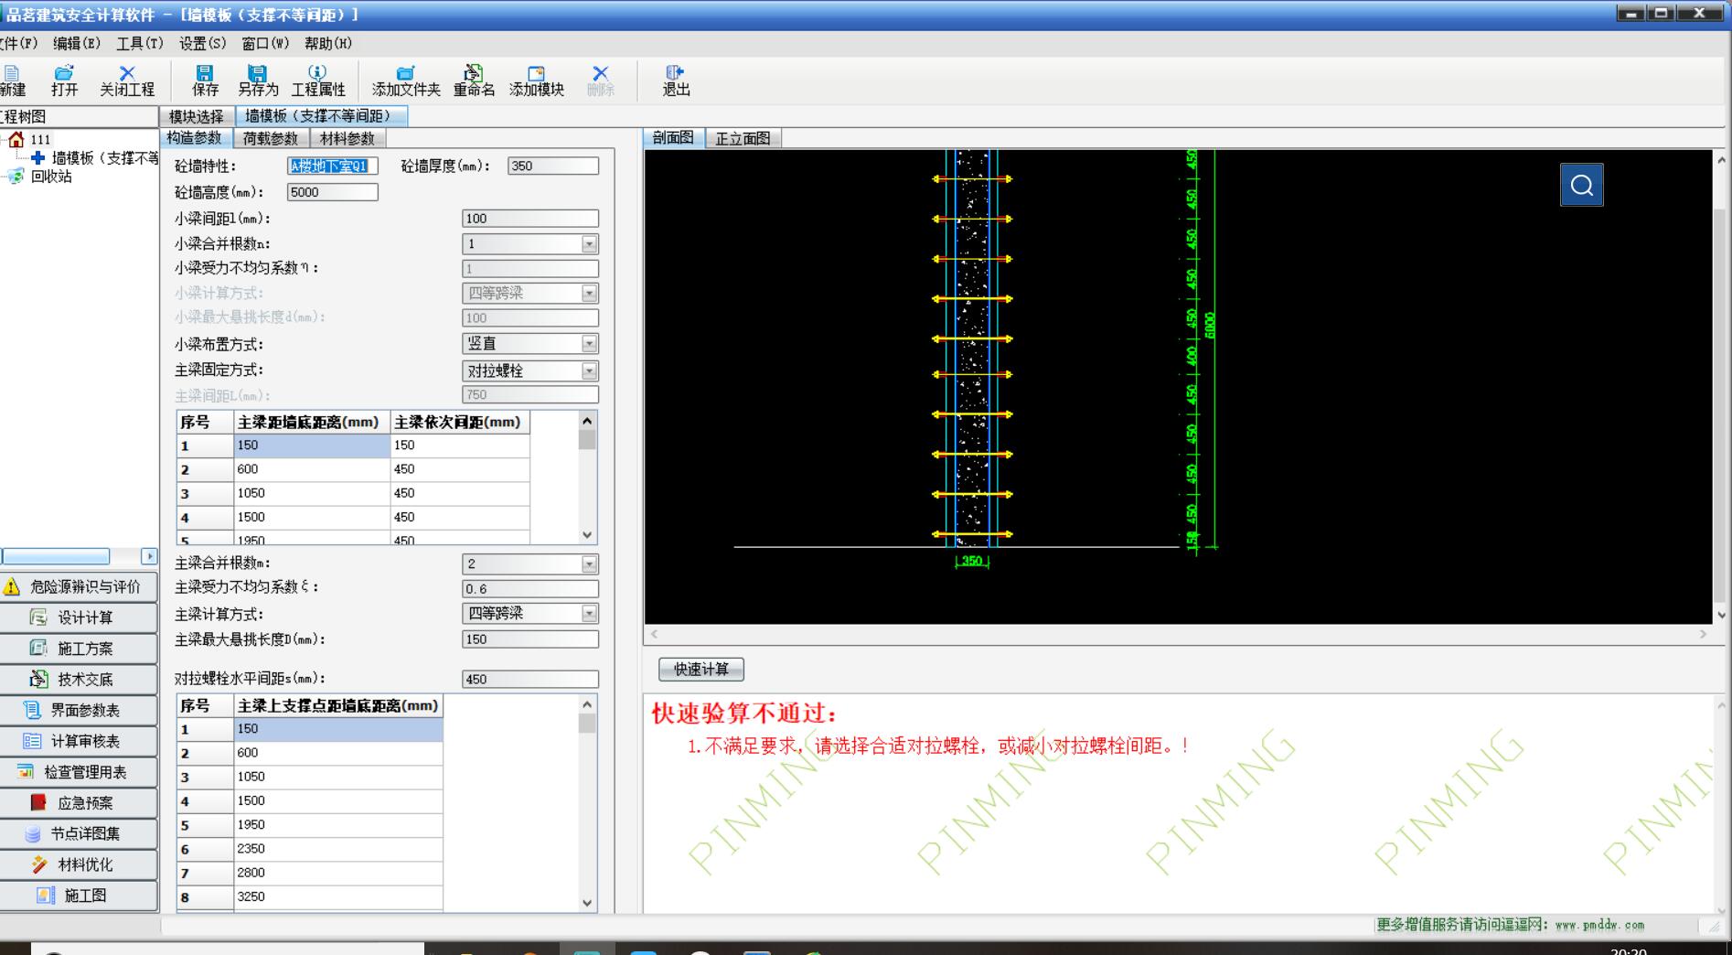Click scroll-down arrow of 主梁依次间距 table
This screenshot has width=1732, height=955.
(587, 535)
